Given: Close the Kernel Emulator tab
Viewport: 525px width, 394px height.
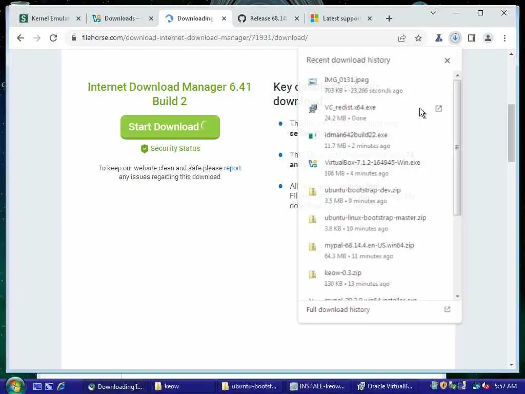Looking at the screenshot, I should pyautogui.click(x=78, y=18).
